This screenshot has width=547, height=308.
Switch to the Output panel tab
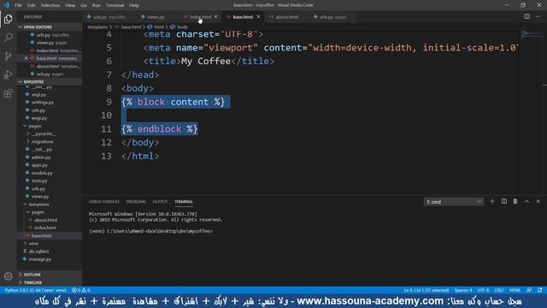(160, 202)
